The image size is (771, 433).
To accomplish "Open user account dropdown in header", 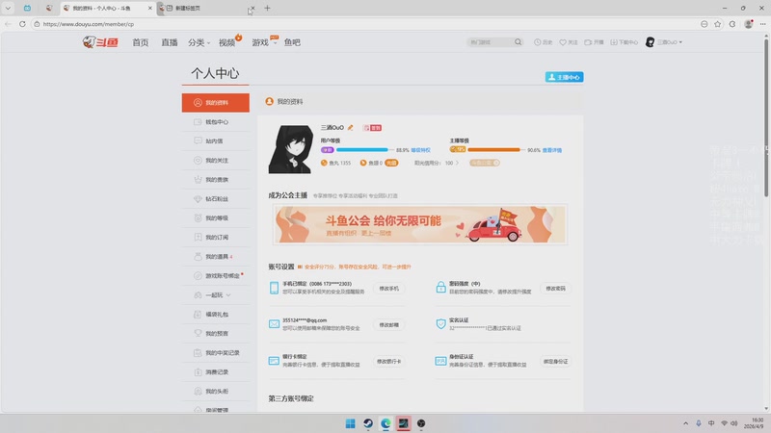I will (664, 42).
